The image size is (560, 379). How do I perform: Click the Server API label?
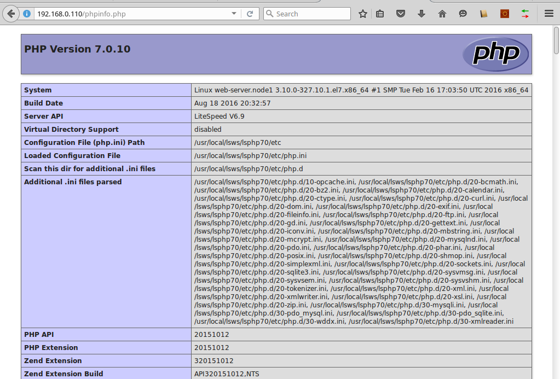coord(44,116)
